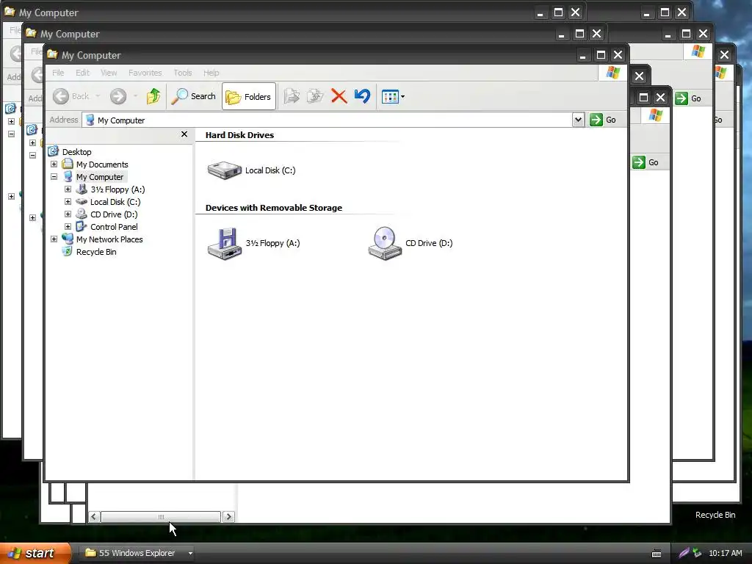Open the Forward history dropdown arrow
Viewport: 752px width, 564px height.
click(135, 96)
